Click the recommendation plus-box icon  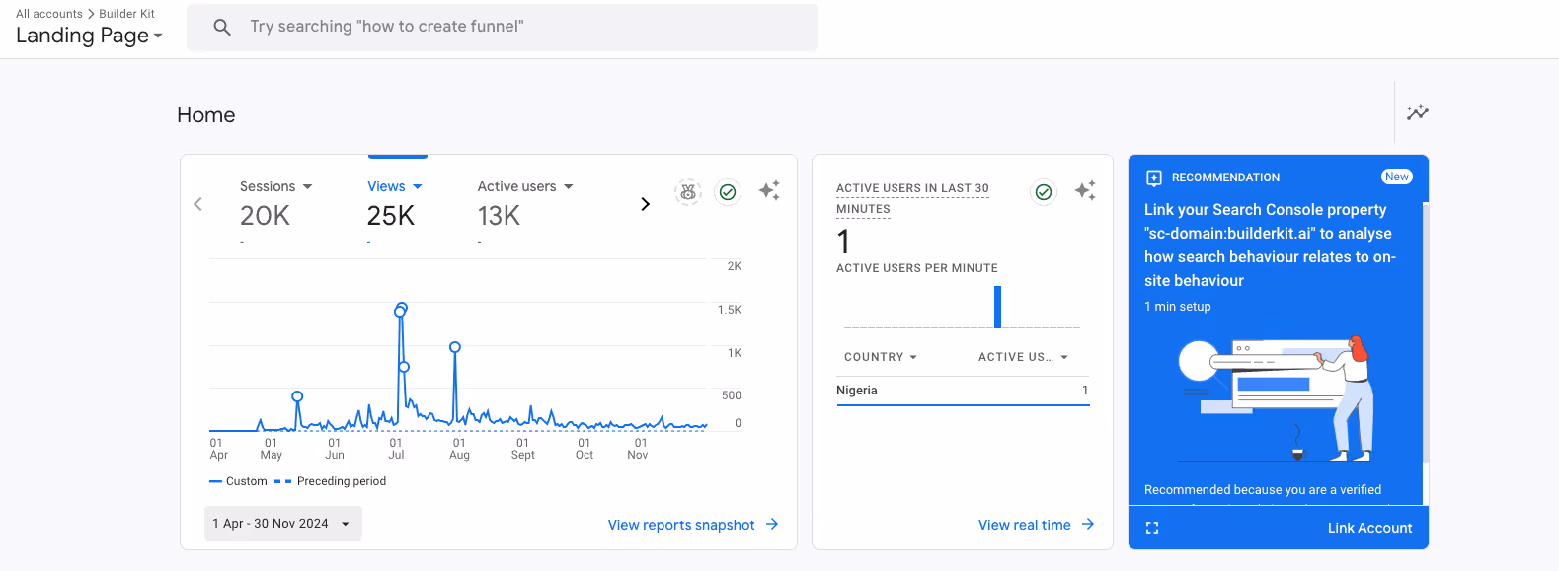click(x=1153, y=178)
